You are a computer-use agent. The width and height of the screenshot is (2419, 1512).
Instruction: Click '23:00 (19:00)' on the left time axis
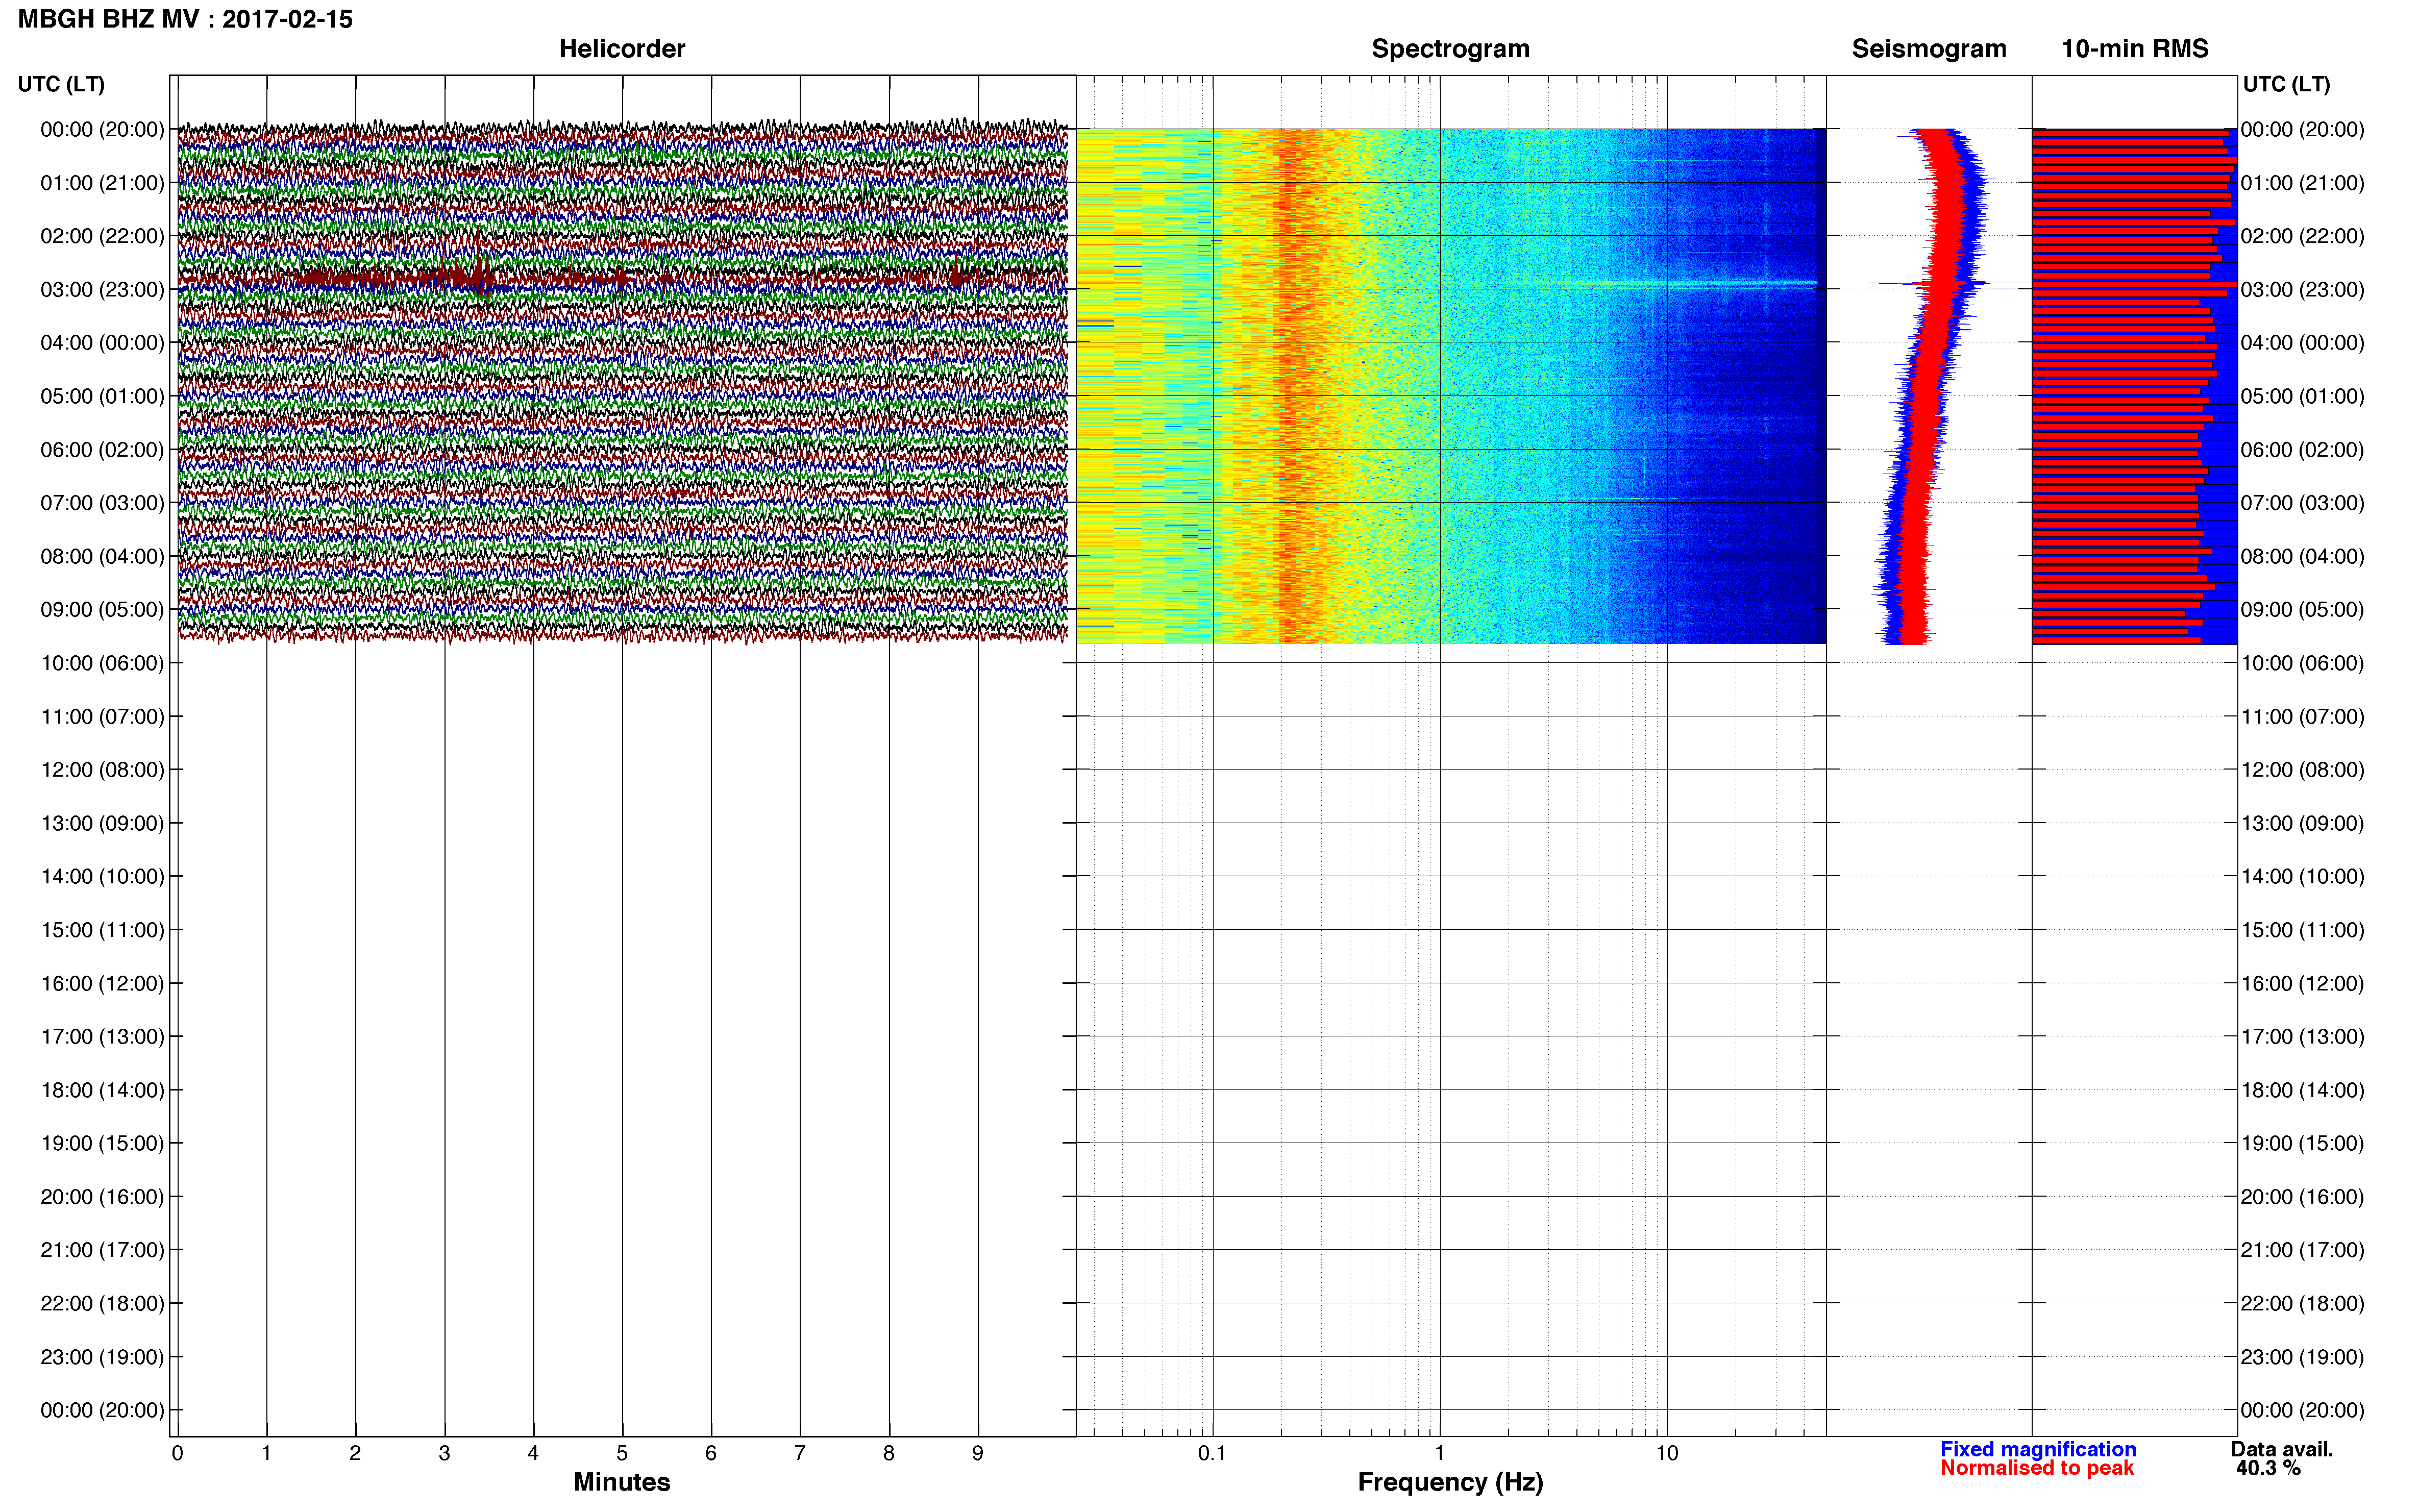(x=102, y=1357)
